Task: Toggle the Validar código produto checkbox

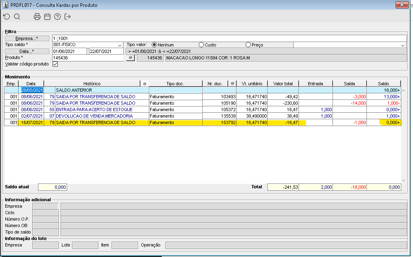Action: pyautogui.click(x=55, y=64)
